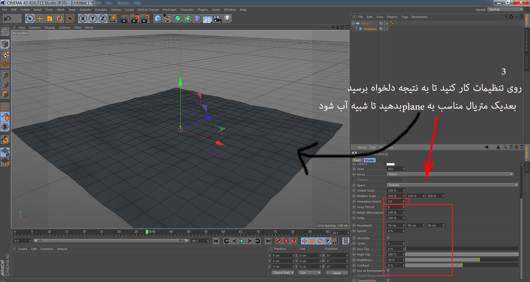
Task: Switch to the Basic tab
Action: point(357,160)
